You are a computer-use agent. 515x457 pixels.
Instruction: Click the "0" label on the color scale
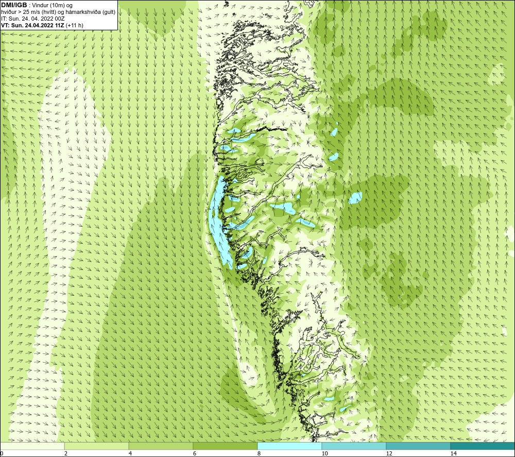pos(2,453)
